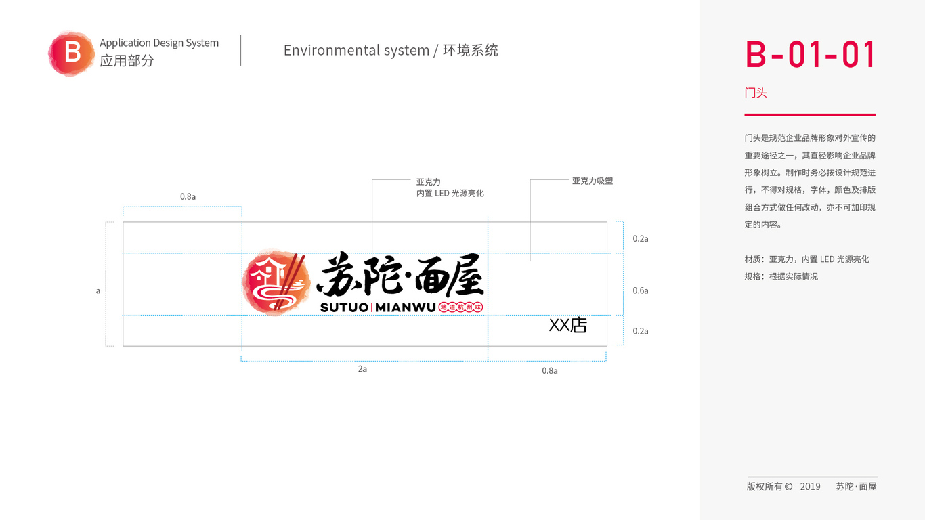The width and height of the screenshot is (925, 520).
Task: Click the '苏陀·面屋' brush calligraphy wordmark
Action: click(x=400, y=275)
